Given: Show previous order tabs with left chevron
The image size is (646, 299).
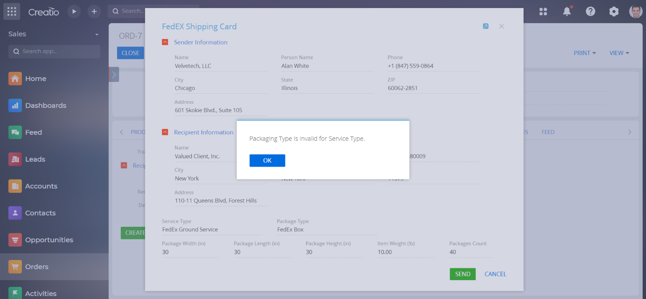Looking at the screenshot, I should click(122, 132).
